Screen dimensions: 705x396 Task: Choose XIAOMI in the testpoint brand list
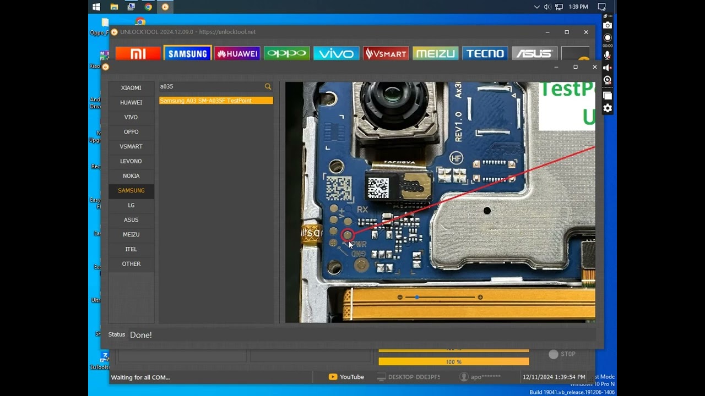[131, 88]
